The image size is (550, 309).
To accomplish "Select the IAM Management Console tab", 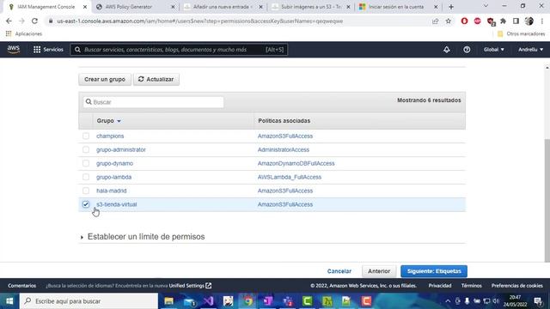I will (x=46, y=7).
